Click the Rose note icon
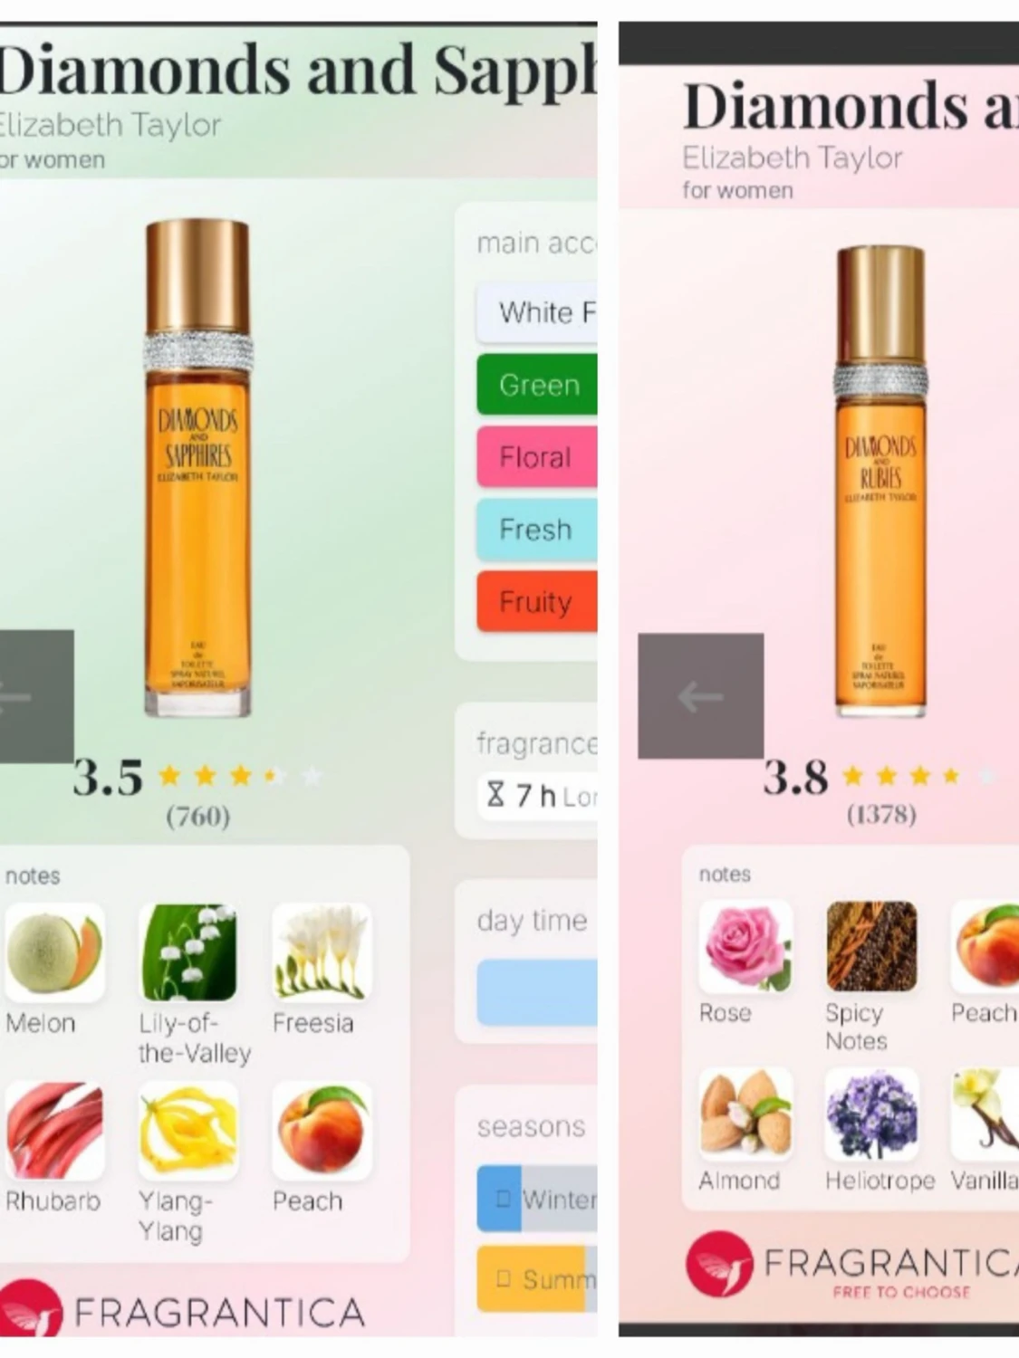Screen dimensions: 1019x1358 (745, 946)
